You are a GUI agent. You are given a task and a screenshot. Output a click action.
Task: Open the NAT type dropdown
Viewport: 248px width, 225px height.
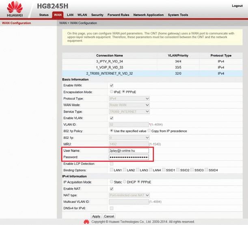point(129,195)
